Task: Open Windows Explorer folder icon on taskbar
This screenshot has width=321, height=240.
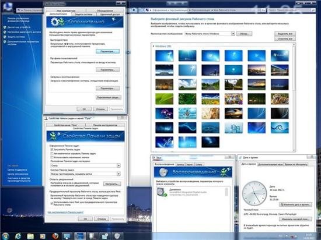Action: 30,236
